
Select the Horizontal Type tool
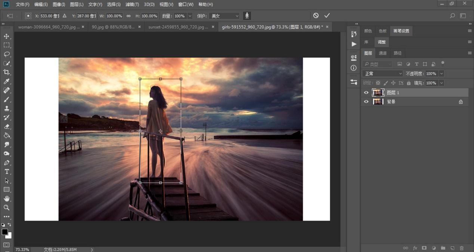point(6,172)
